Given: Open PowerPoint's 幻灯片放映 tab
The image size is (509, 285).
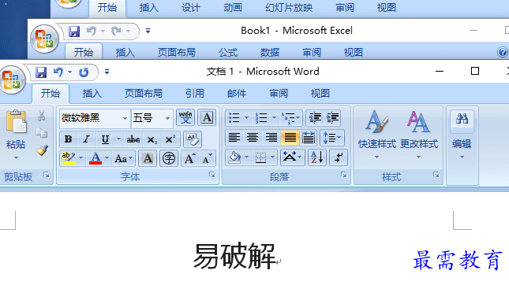Looking at the screenshot, I should [x=289, y=7].
